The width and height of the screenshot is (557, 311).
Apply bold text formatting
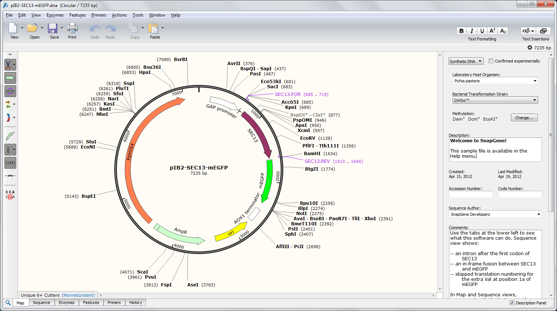(461, 31)
